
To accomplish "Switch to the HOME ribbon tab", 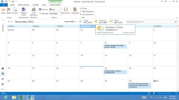I will (12, 5).
